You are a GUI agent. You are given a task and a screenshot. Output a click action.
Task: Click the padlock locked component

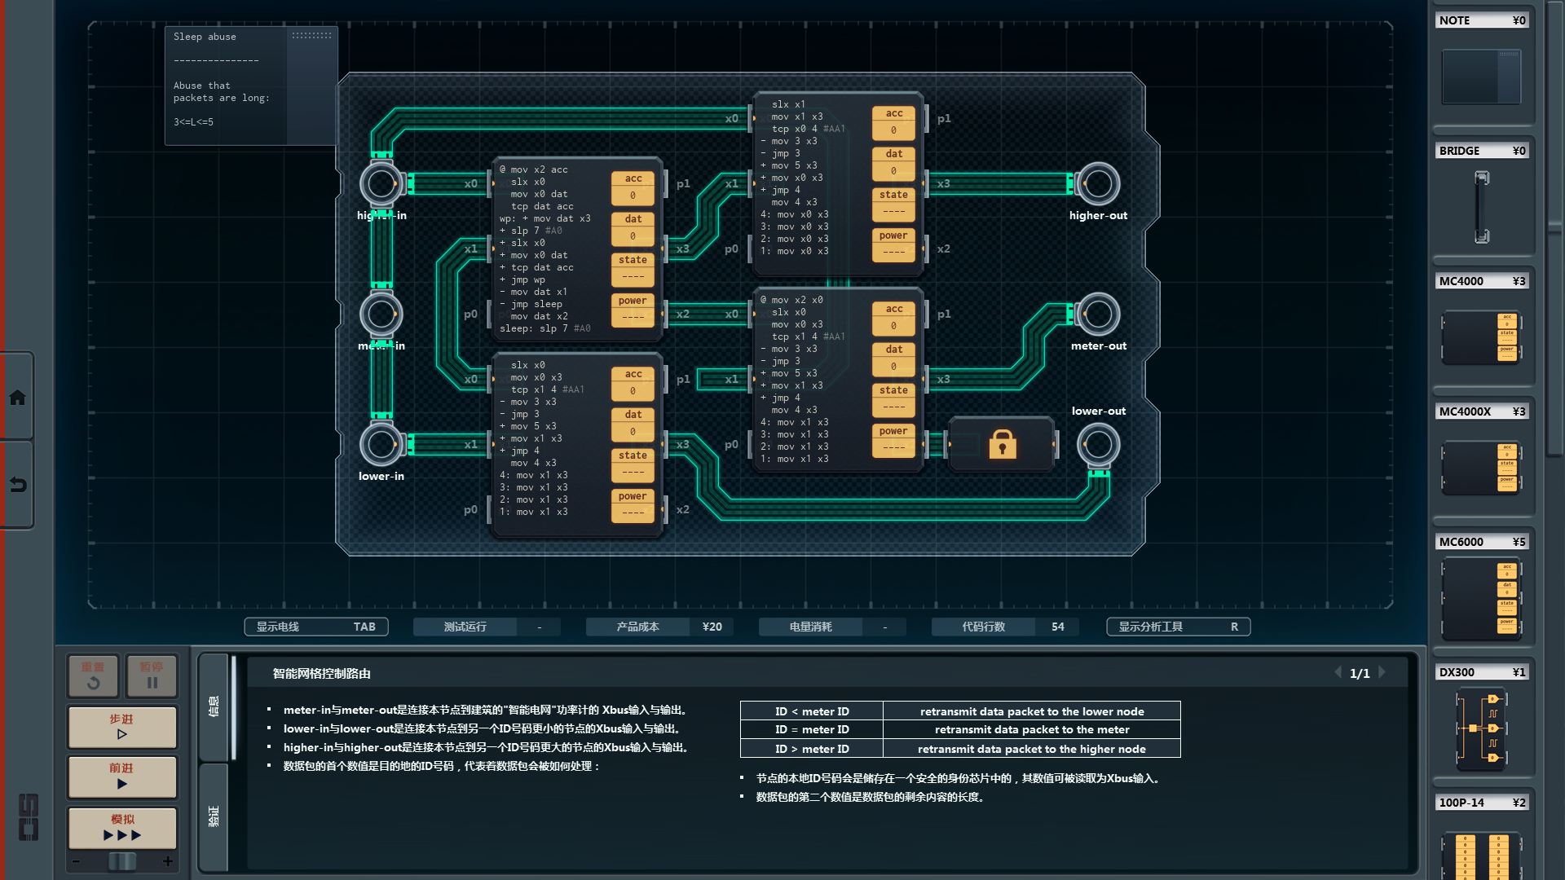click(x=1002, y=444)
